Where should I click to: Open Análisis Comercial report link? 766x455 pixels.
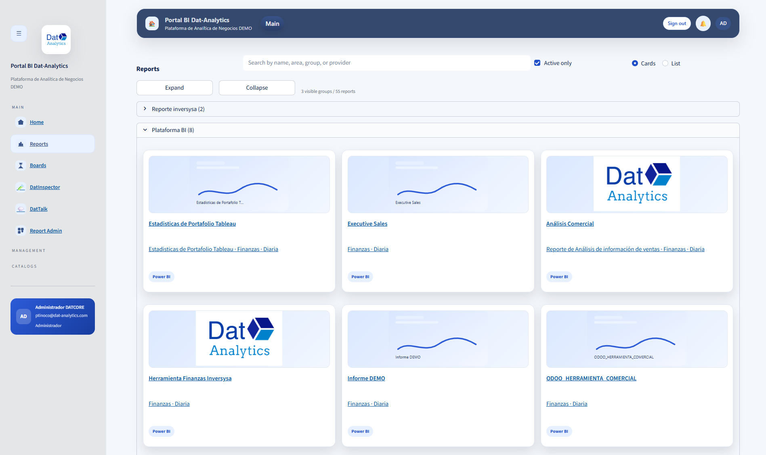pyautogui.click(x=570, y=224)
